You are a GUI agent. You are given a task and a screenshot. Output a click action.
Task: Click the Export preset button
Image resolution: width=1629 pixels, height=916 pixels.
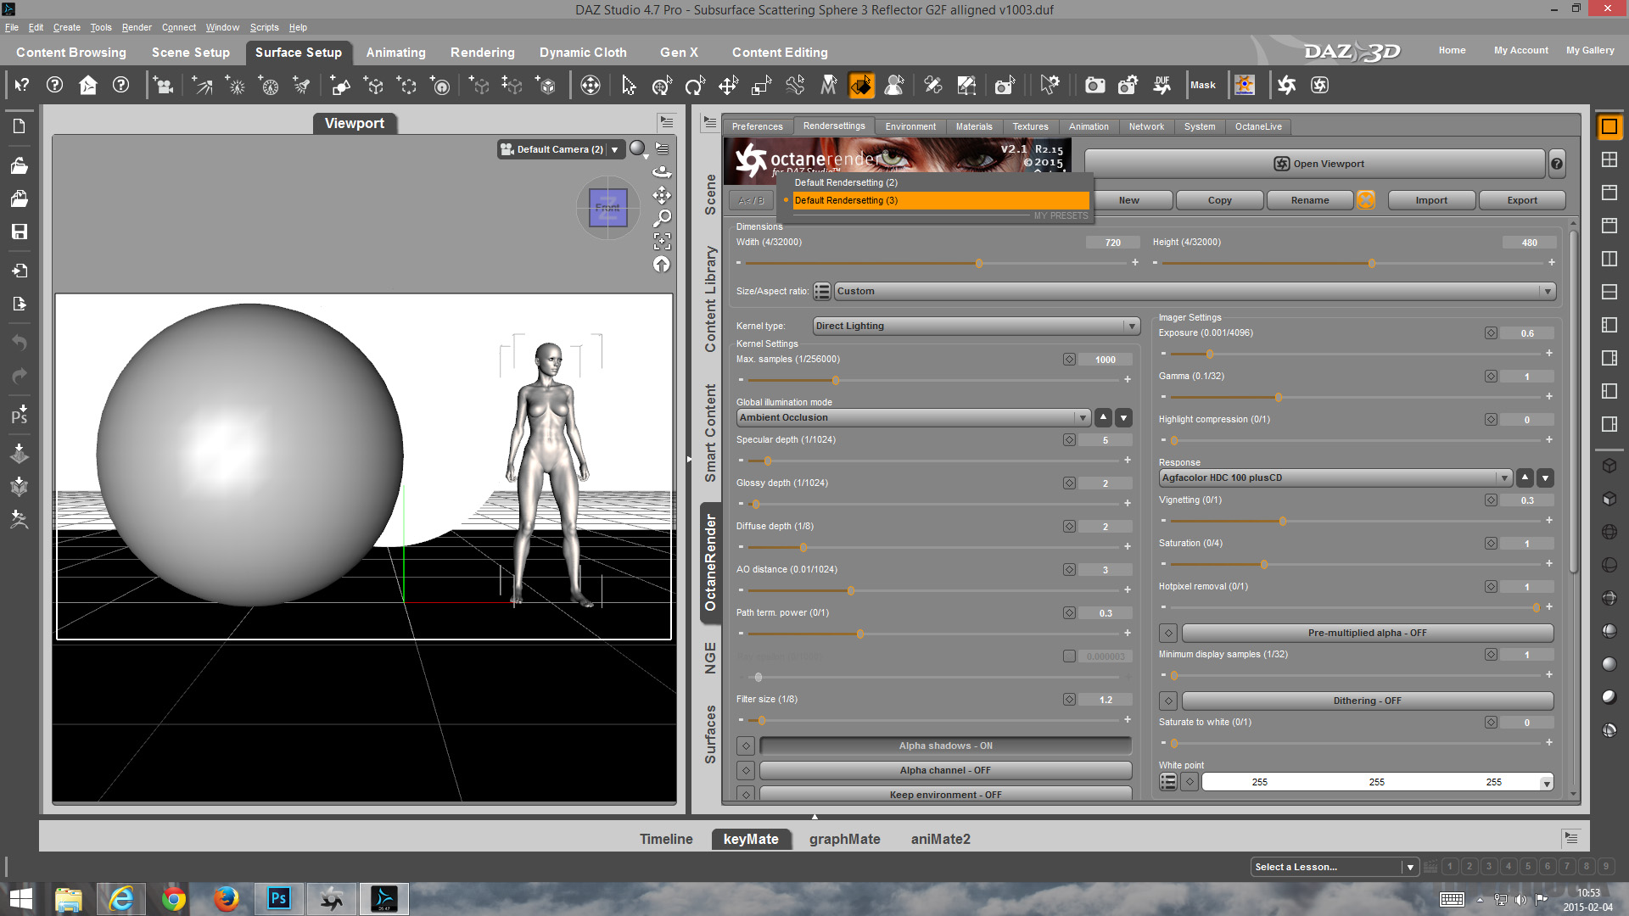(x=1521, y=200)
